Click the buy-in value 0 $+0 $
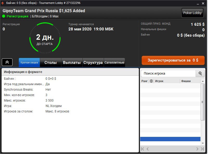This screenshot has width=208, height=154. [x=51, y=79]
